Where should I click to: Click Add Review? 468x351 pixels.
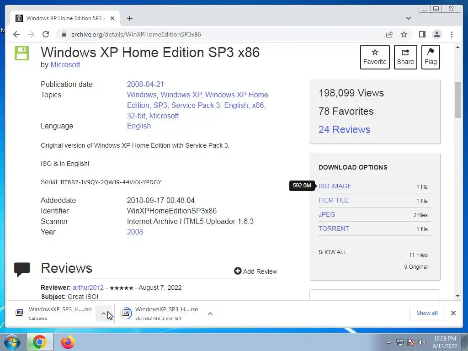click(x=255, y=271)
